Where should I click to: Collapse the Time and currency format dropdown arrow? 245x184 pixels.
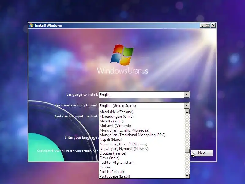click(x=187, y=105)
